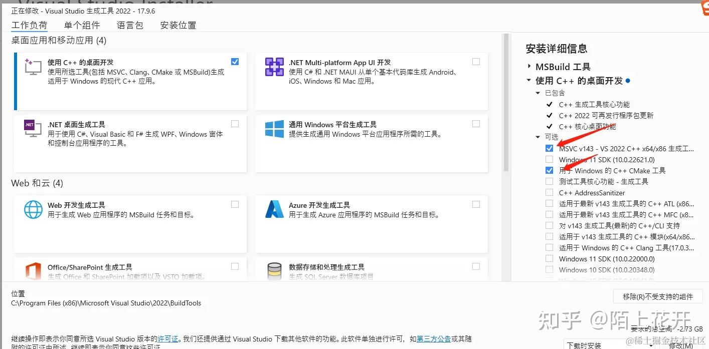Click the database icon of 数据存储和处理生成工具
The height and width of the screenshot is (349, 709).
274,271
